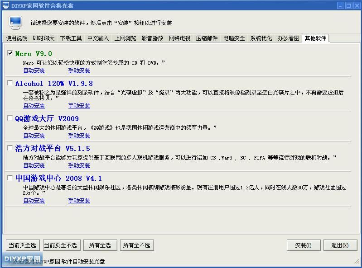Click the status bar welcome message
The height and width of the screenshot is (268, 362).
coord(58,261)
